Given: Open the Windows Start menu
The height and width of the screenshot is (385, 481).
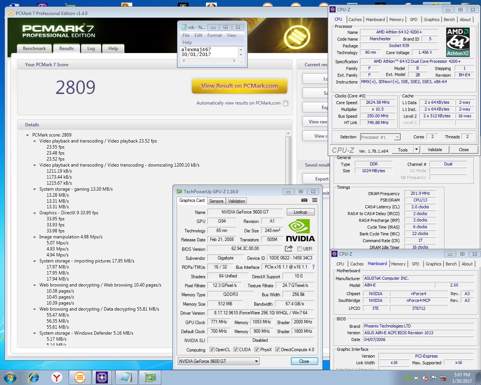Looking at the screenshot, I should pos(10,377).
